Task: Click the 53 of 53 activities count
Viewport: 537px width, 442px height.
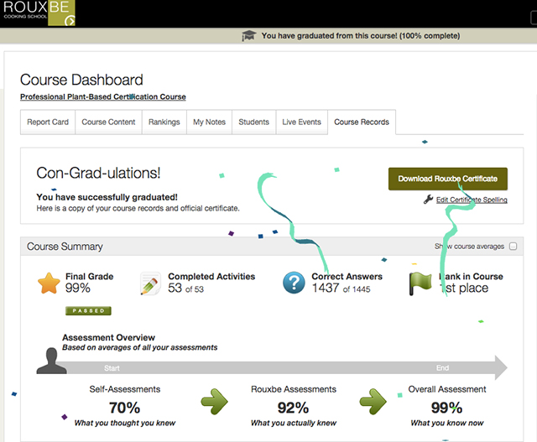Action: (x=185, y=289)
